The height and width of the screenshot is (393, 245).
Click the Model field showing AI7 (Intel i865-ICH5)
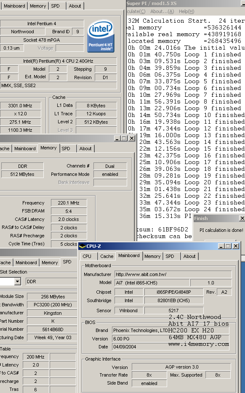click(152, 283)
